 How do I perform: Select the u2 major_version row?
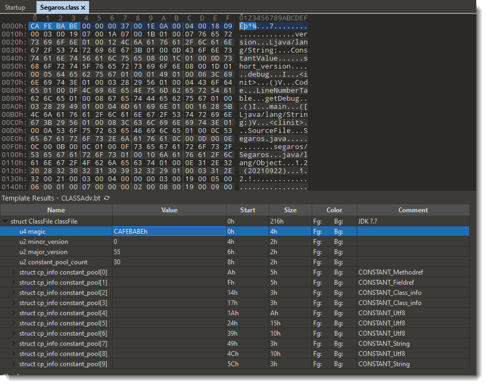point(43,252)
